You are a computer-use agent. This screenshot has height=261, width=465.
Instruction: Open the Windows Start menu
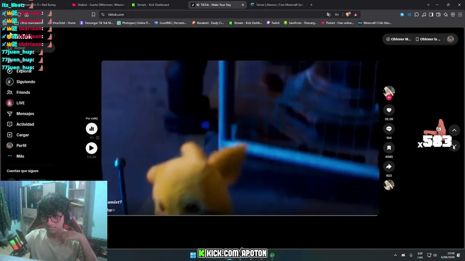click(193, 255)
